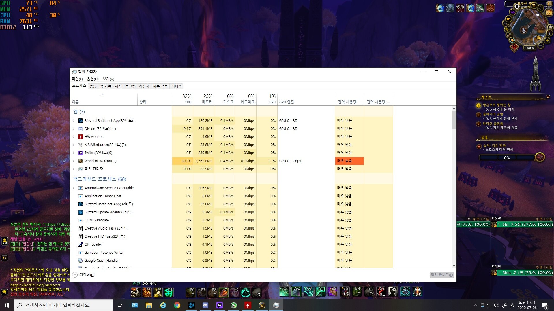Show hidden system tray icons
The width and height of the screenshot is (554, 311).
coord(476,305)
